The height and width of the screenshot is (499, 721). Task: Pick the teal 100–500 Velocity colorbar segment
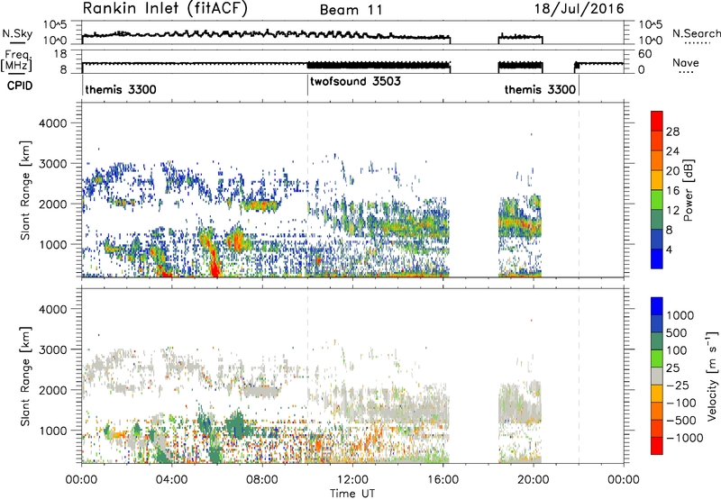(x=657, y=341)
